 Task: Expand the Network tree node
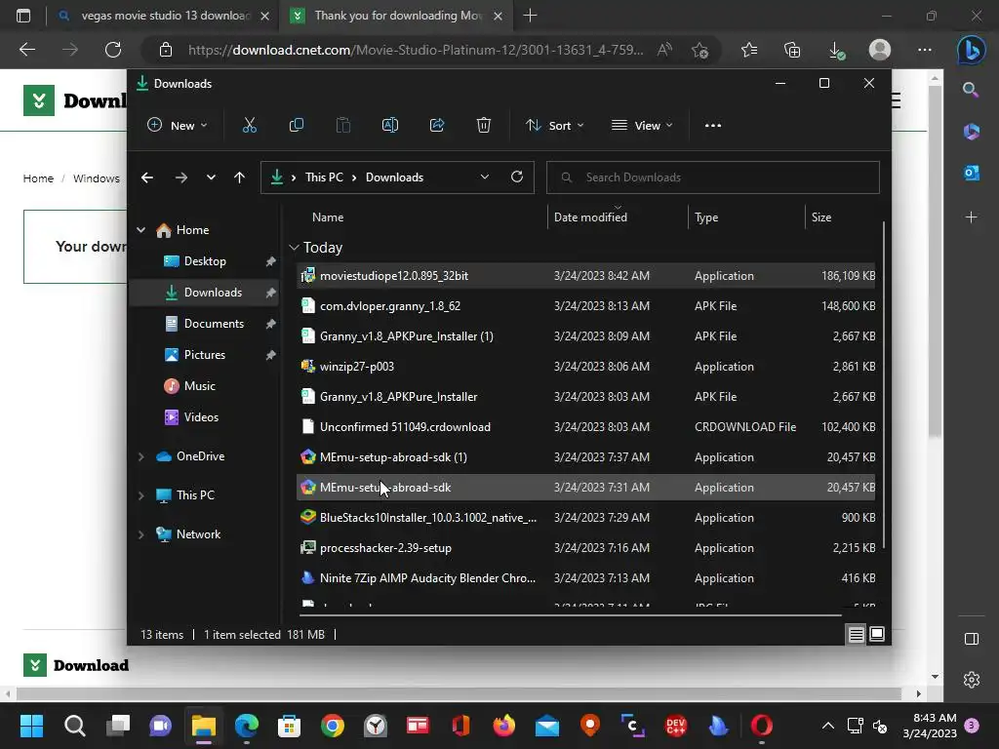140,535
